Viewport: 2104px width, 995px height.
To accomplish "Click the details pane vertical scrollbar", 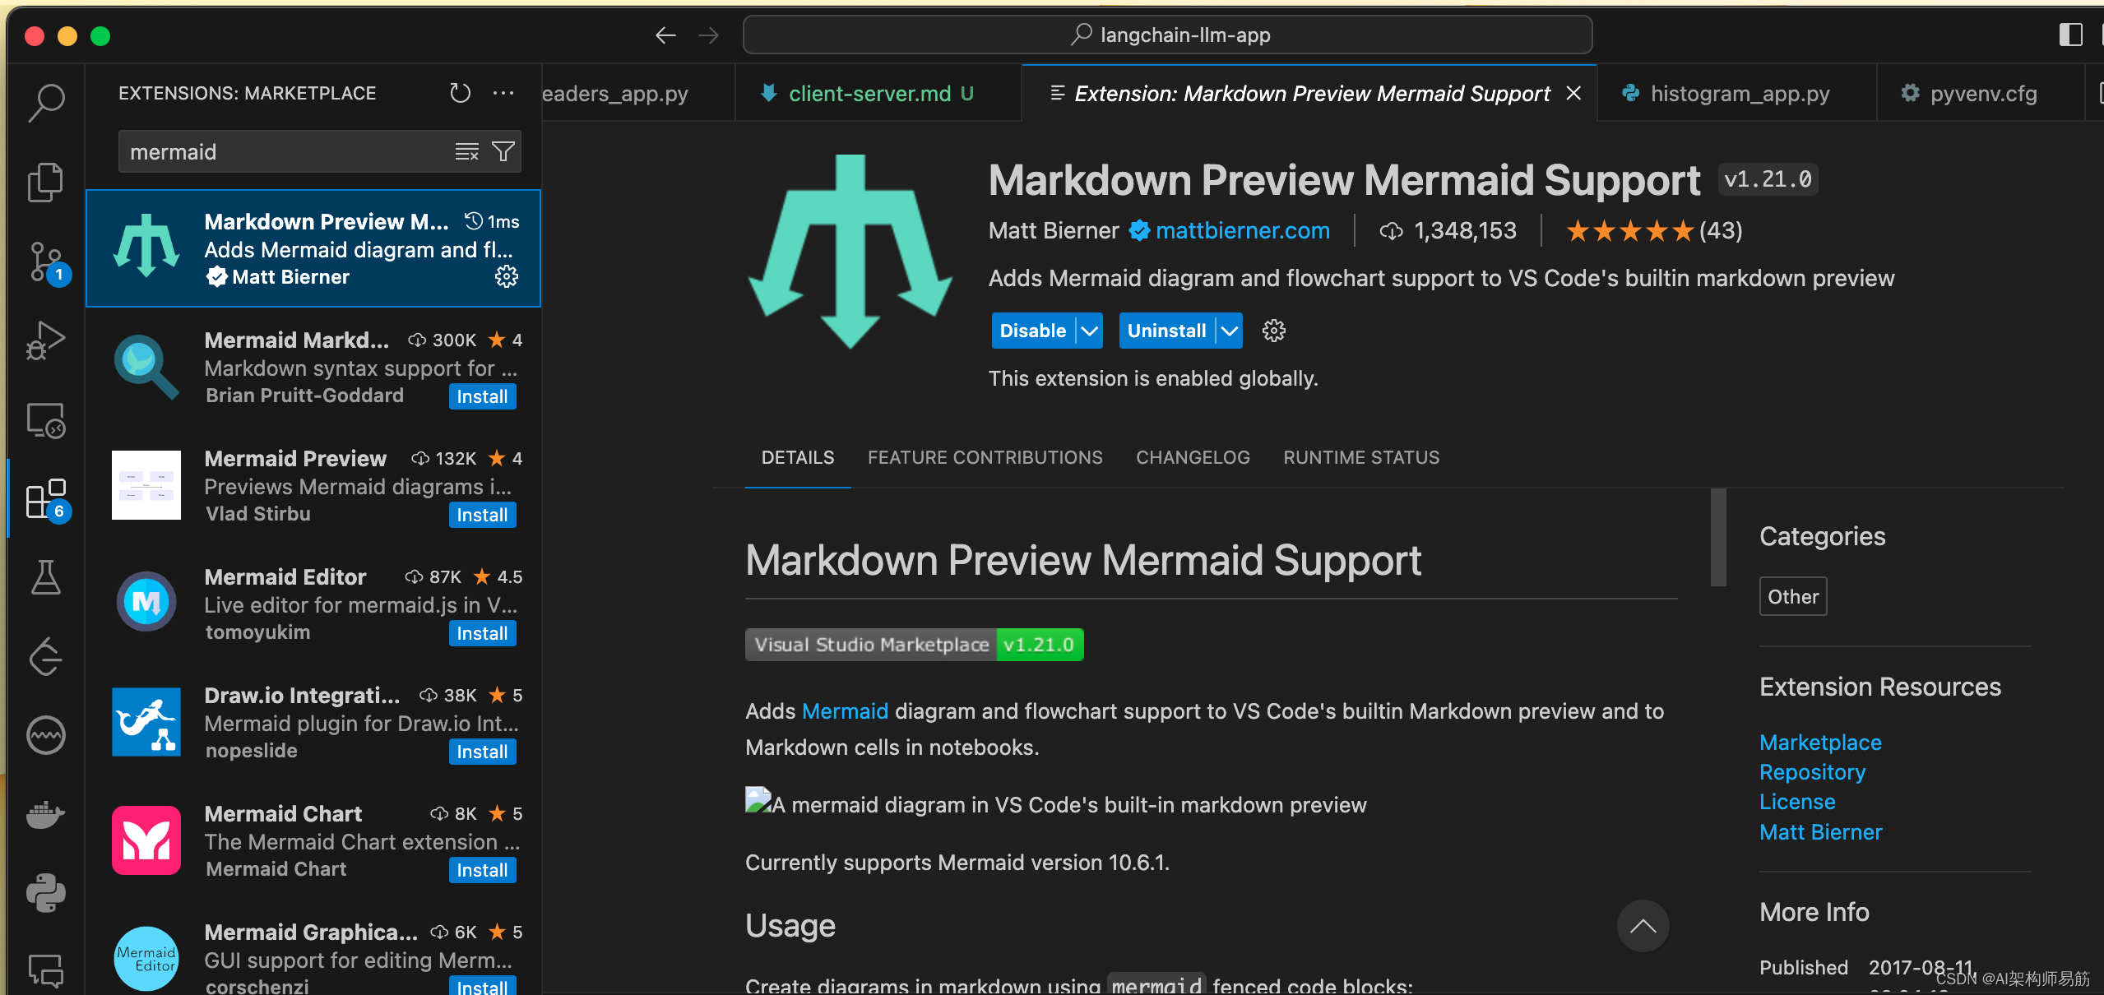I will 1717,537.
